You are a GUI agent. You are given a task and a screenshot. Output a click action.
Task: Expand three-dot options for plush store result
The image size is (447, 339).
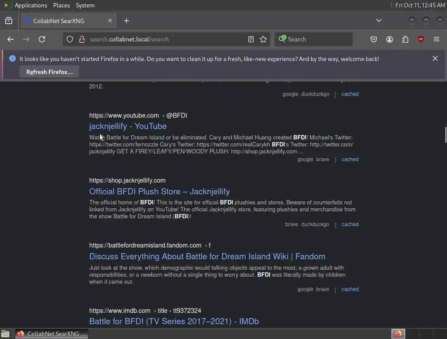pos(335,225)
